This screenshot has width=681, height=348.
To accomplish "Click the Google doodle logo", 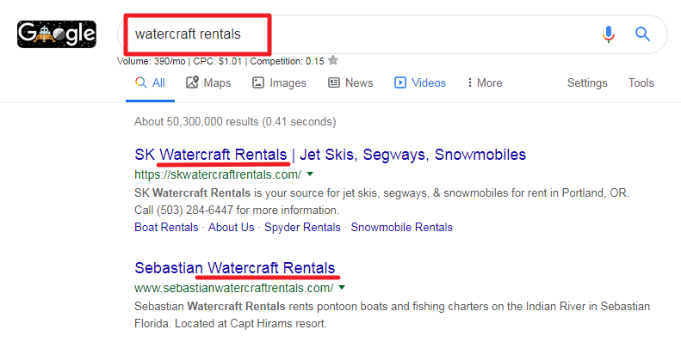I will point(57,34).
